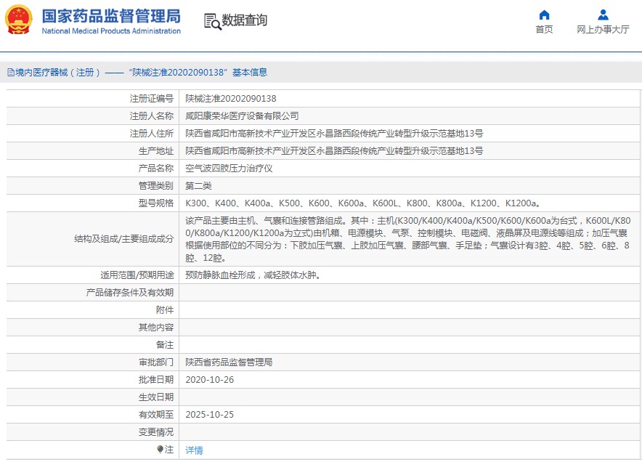Select approval date 2020-10-26
The image size is (642, 462).
point(208,380)
